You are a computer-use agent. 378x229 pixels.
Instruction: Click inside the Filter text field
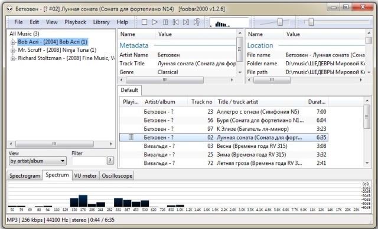click(x=89, y=161)
